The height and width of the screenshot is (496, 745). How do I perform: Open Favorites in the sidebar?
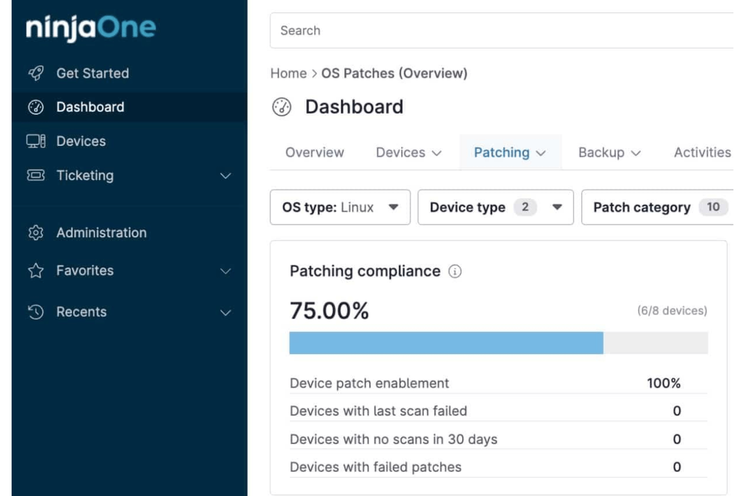click(x=129, y=271)
